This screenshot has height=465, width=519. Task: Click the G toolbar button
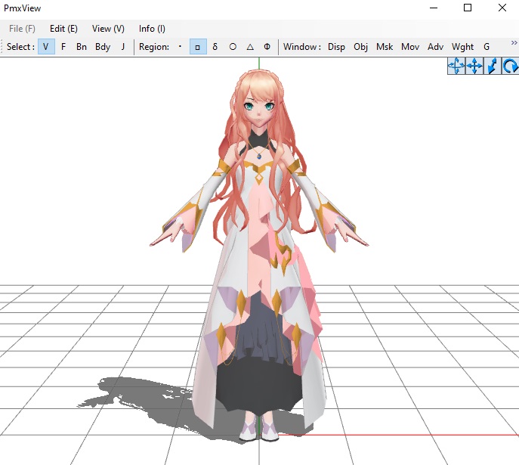coord(487,47)
